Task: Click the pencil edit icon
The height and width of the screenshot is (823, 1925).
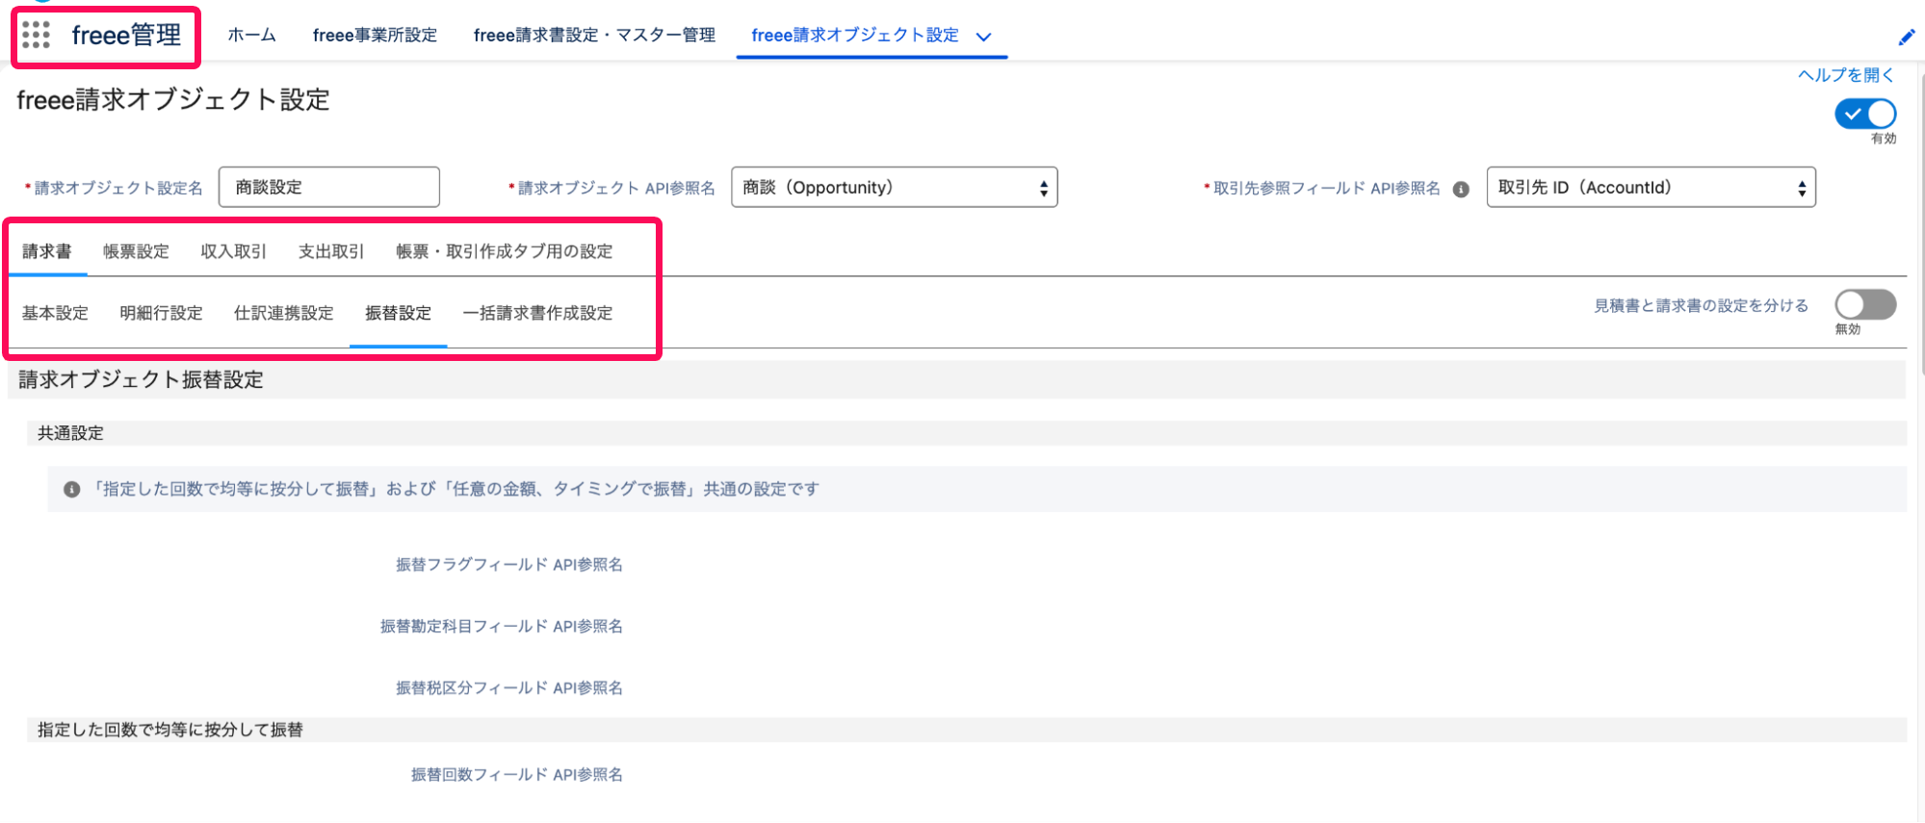Action: tap(1906, 38)
